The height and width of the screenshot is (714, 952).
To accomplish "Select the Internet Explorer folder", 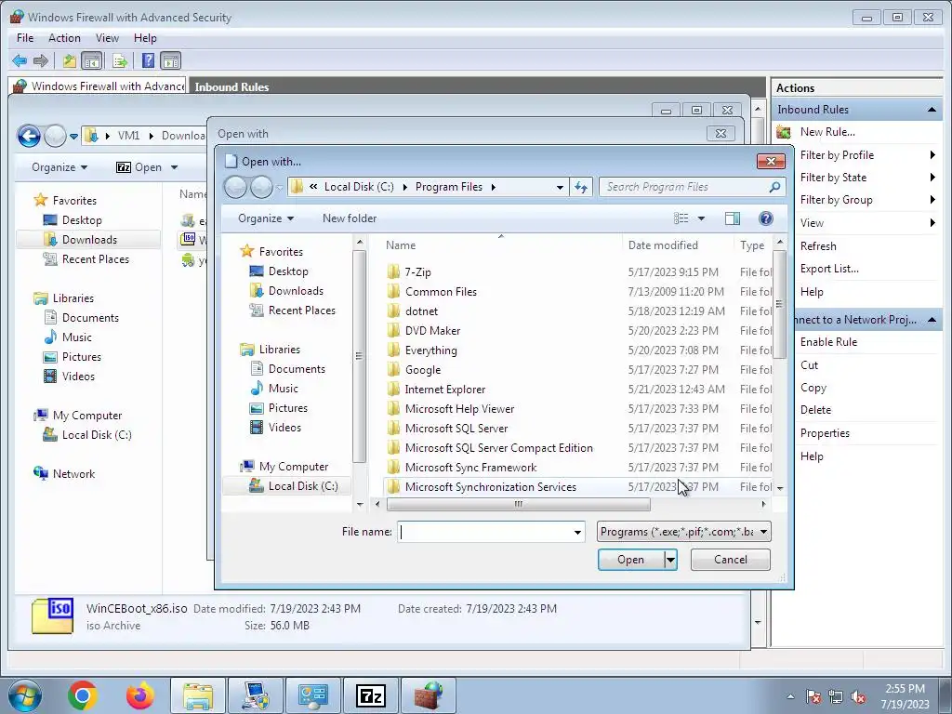I will click(445, 390).
